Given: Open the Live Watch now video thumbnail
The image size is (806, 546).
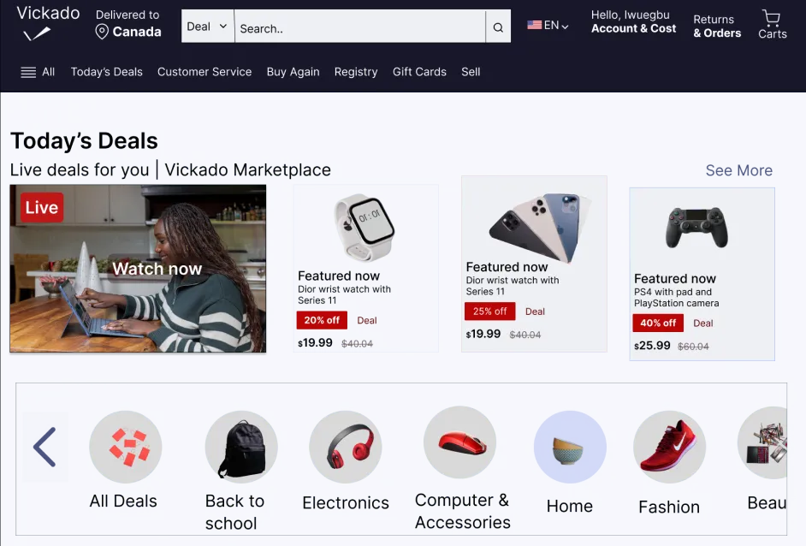Looking at the screenshot, I should point(138,269).
